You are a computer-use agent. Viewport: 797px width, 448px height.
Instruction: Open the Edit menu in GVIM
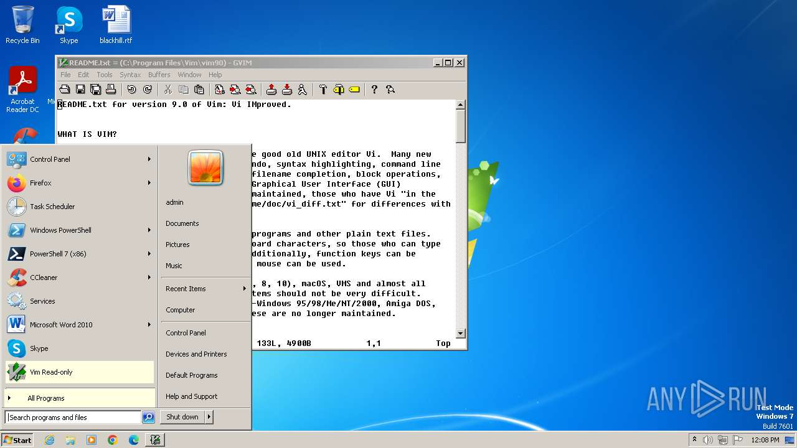(x=83, y=75)
